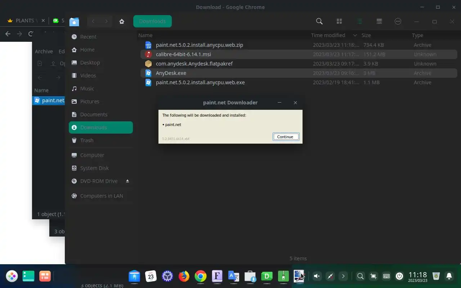461x288 pixels.
Task: Navigate forward in the file manager
Action: pyautogui.click(x=106, y=21)
